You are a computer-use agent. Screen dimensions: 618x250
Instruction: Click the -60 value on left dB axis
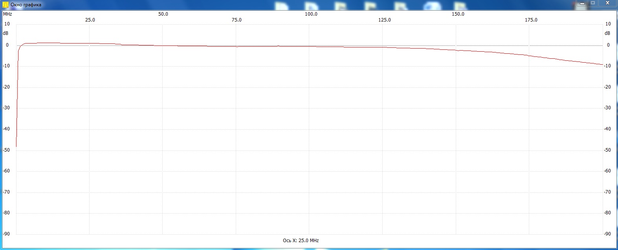tap(6, 171)
